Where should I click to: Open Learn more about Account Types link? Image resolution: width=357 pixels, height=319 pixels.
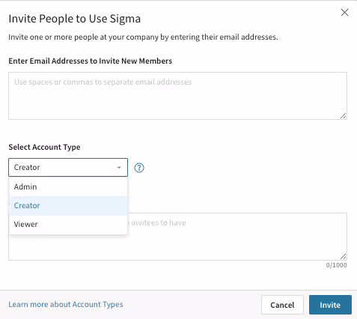66,305
